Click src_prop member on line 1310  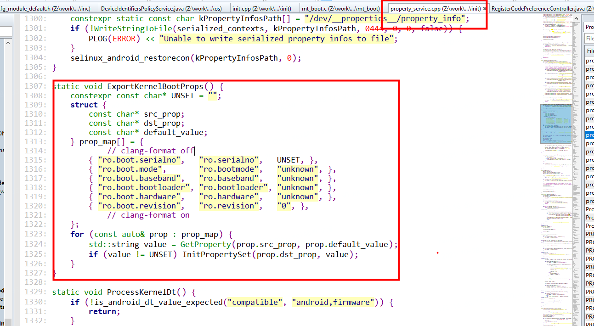pyautogui.click(x=162, y=114)
